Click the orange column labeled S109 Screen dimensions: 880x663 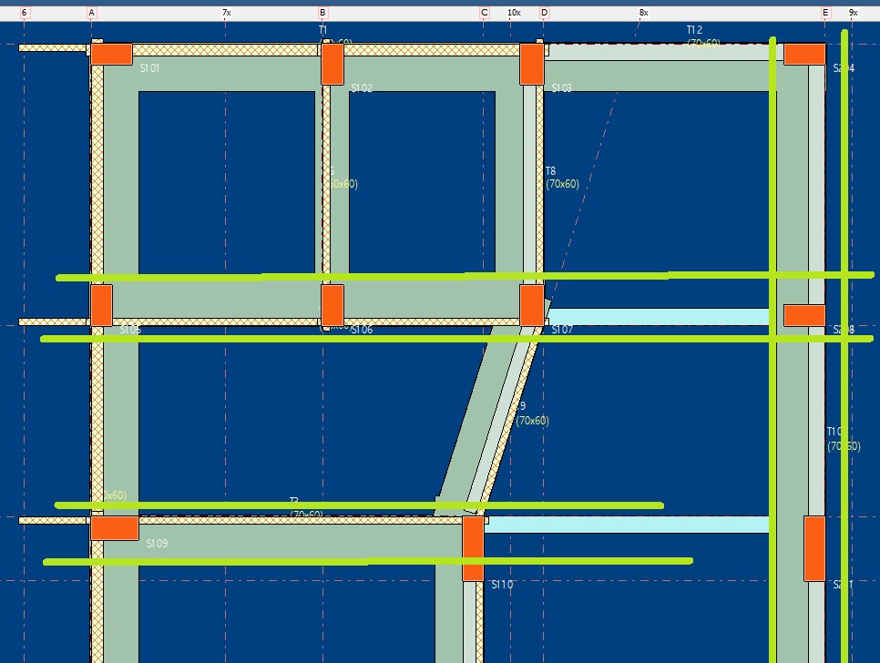pyautogui.click(x=114, y=528)
